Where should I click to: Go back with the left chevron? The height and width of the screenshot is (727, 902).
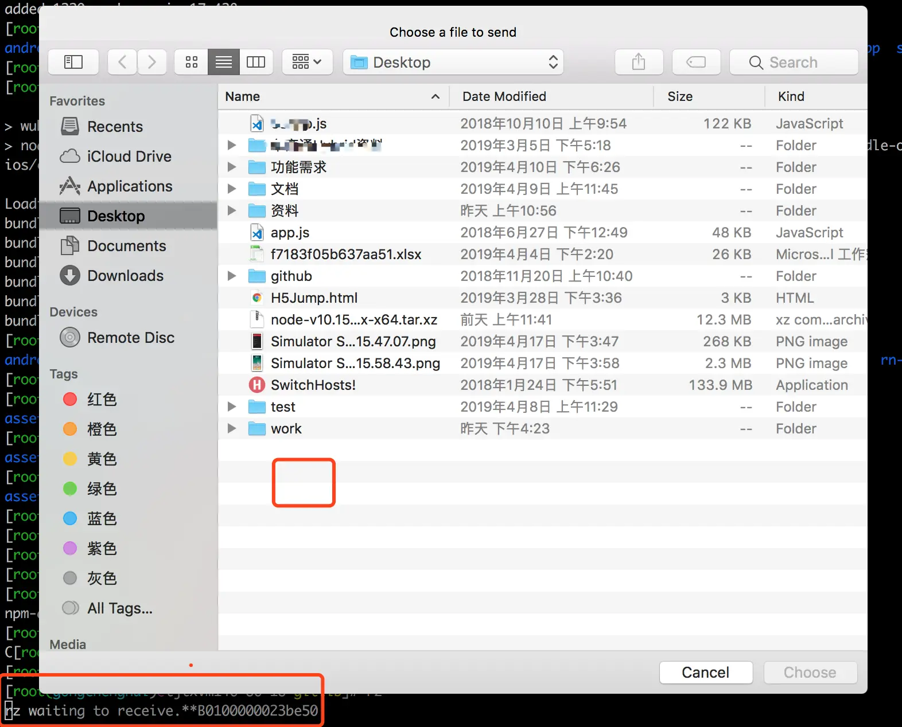pyautogui.click(x=122, y=62)
